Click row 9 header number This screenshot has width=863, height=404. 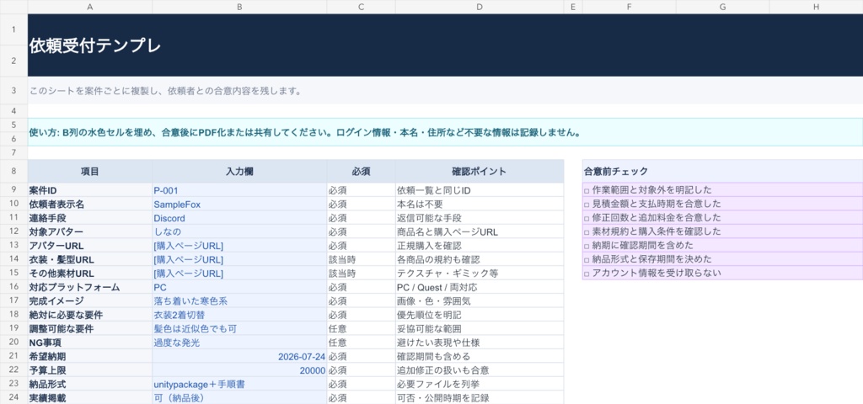13,190
